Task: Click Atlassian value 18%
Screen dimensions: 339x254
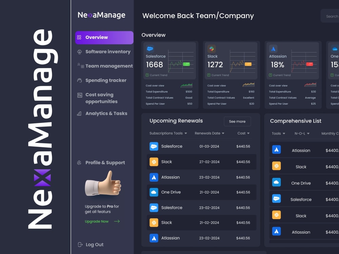Action: (277, 65)
